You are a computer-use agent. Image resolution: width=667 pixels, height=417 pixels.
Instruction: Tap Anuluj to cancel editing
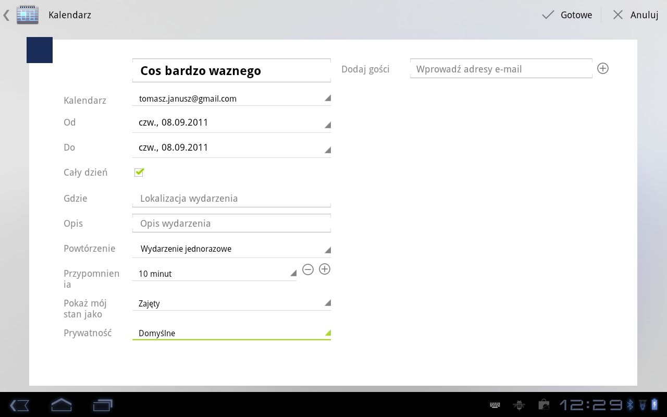[x=635, y=15]
